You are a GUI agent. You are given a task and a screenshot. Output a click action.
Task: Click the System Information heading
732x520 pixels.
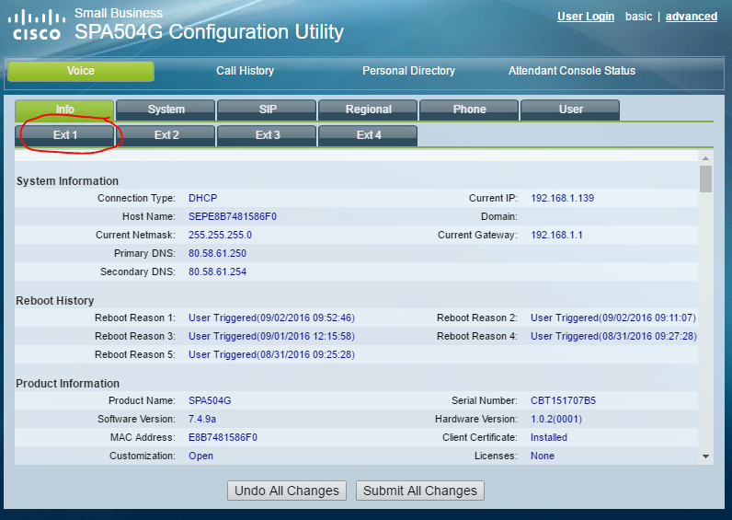(67, 181)
